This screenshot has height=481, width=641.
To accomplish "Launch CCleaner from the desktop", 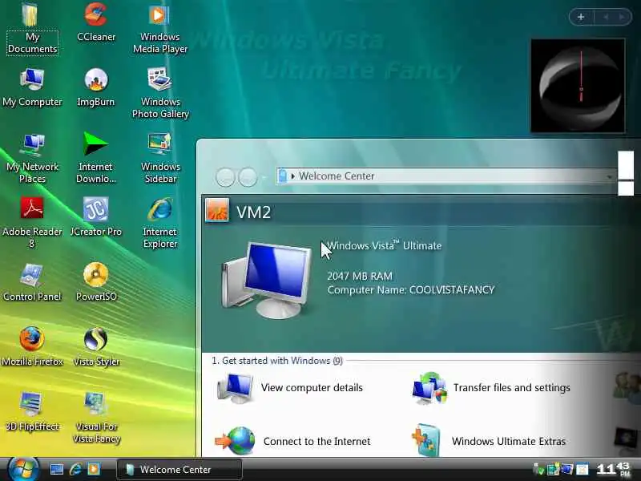I will pos(96,22).
